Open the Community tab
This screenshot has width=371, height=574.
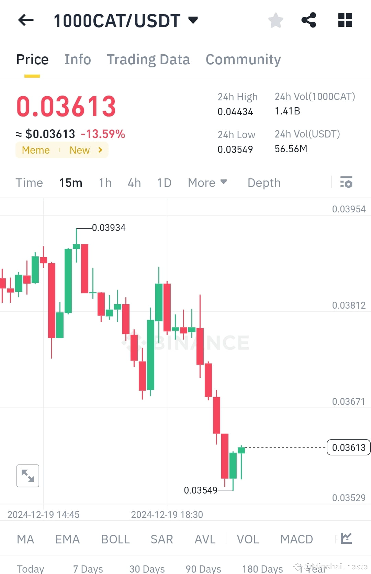(243, 59)
